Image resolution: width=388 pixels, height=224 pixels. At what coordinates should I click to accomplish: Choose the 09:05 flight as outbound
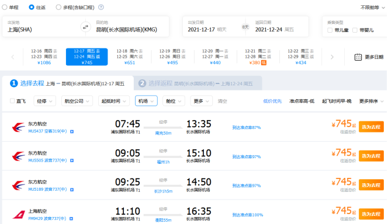(371, 156)
